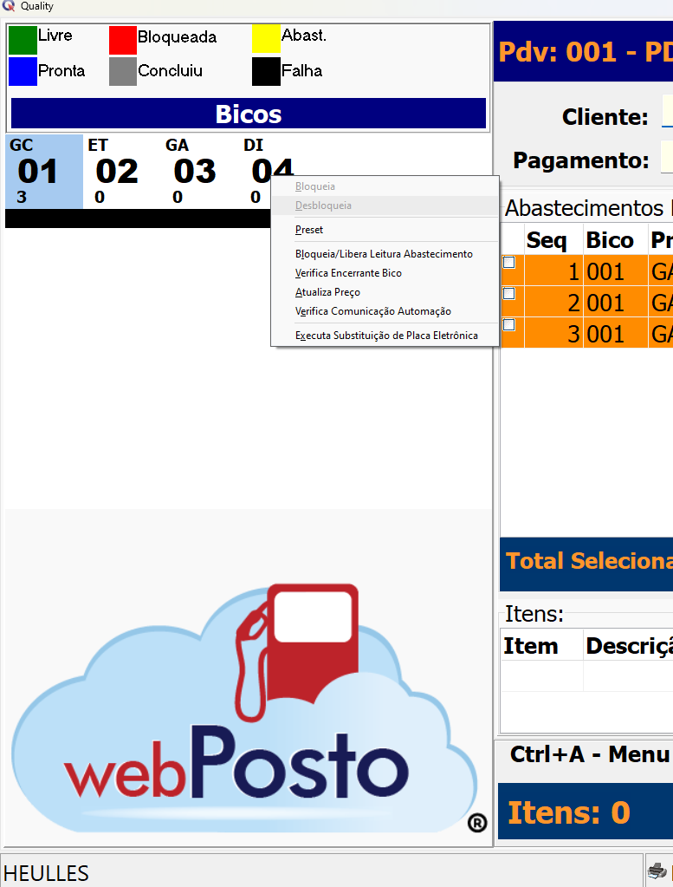Click the Total Selecionado banner

click(x=586, y=564)
